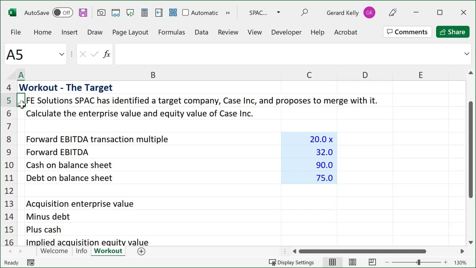The width and height of the screenshot is (476, 268).
Task: Click the GK profile avatar
Action: click(x=369, y=13)
